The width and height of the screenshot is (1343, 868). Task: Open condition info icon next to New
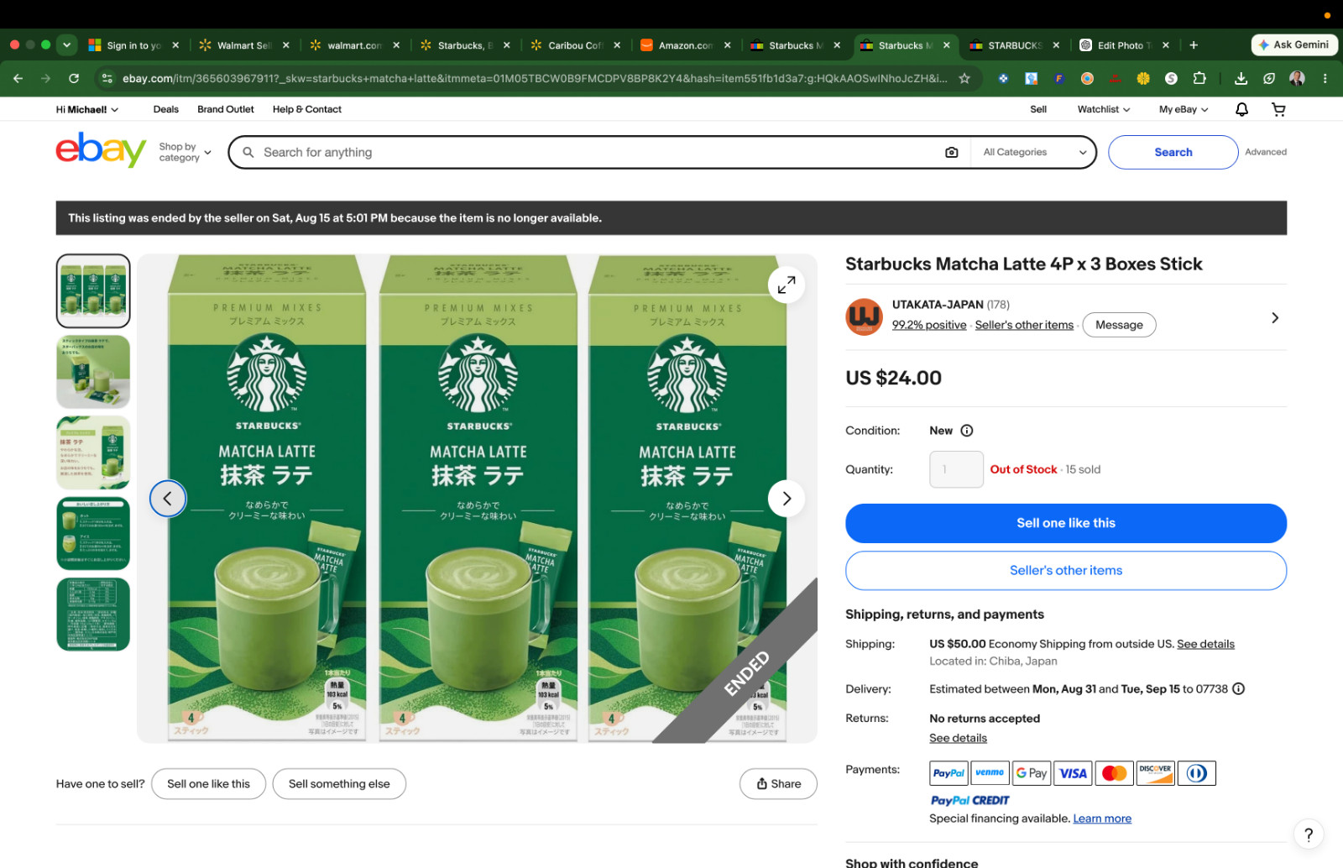pyautogui.click(x=967, y=431)
